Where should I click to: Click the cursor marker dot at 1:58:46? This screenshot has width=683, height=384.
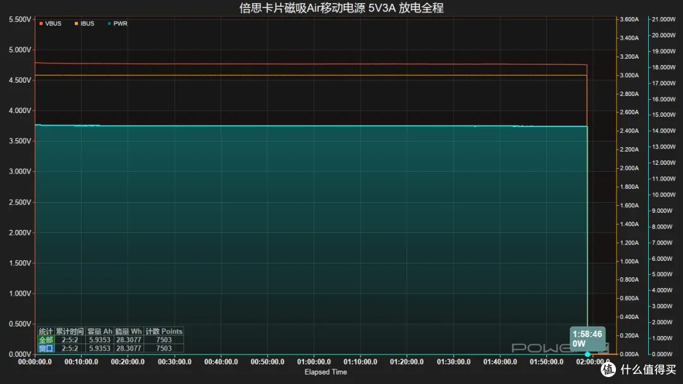pyautogui.click(x=588, y=354)
